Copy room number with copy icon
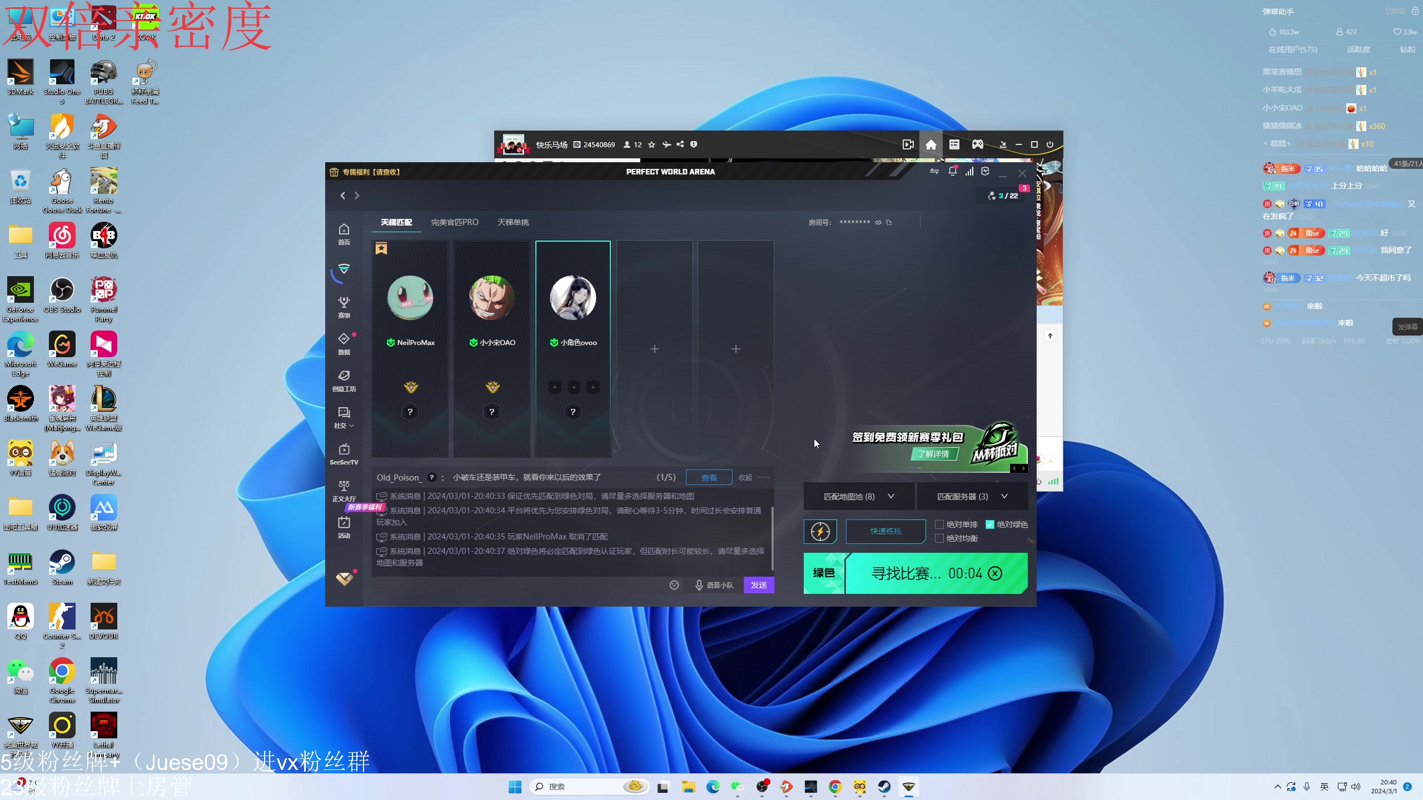Image resolution: width=1423 pixels, height=800 pixels. 889,222
